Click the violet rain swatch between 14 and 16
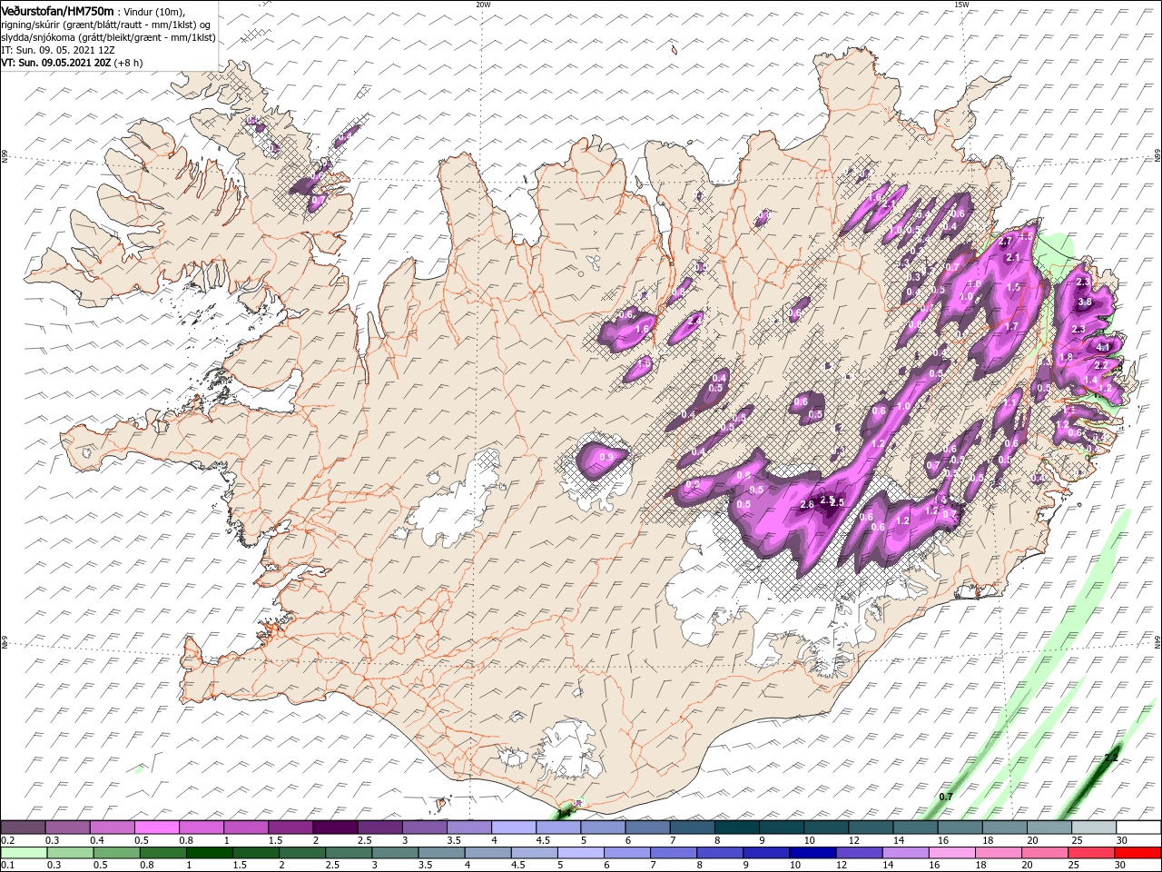The width and height of the screenshot is (1162, 872). [905, 853]
